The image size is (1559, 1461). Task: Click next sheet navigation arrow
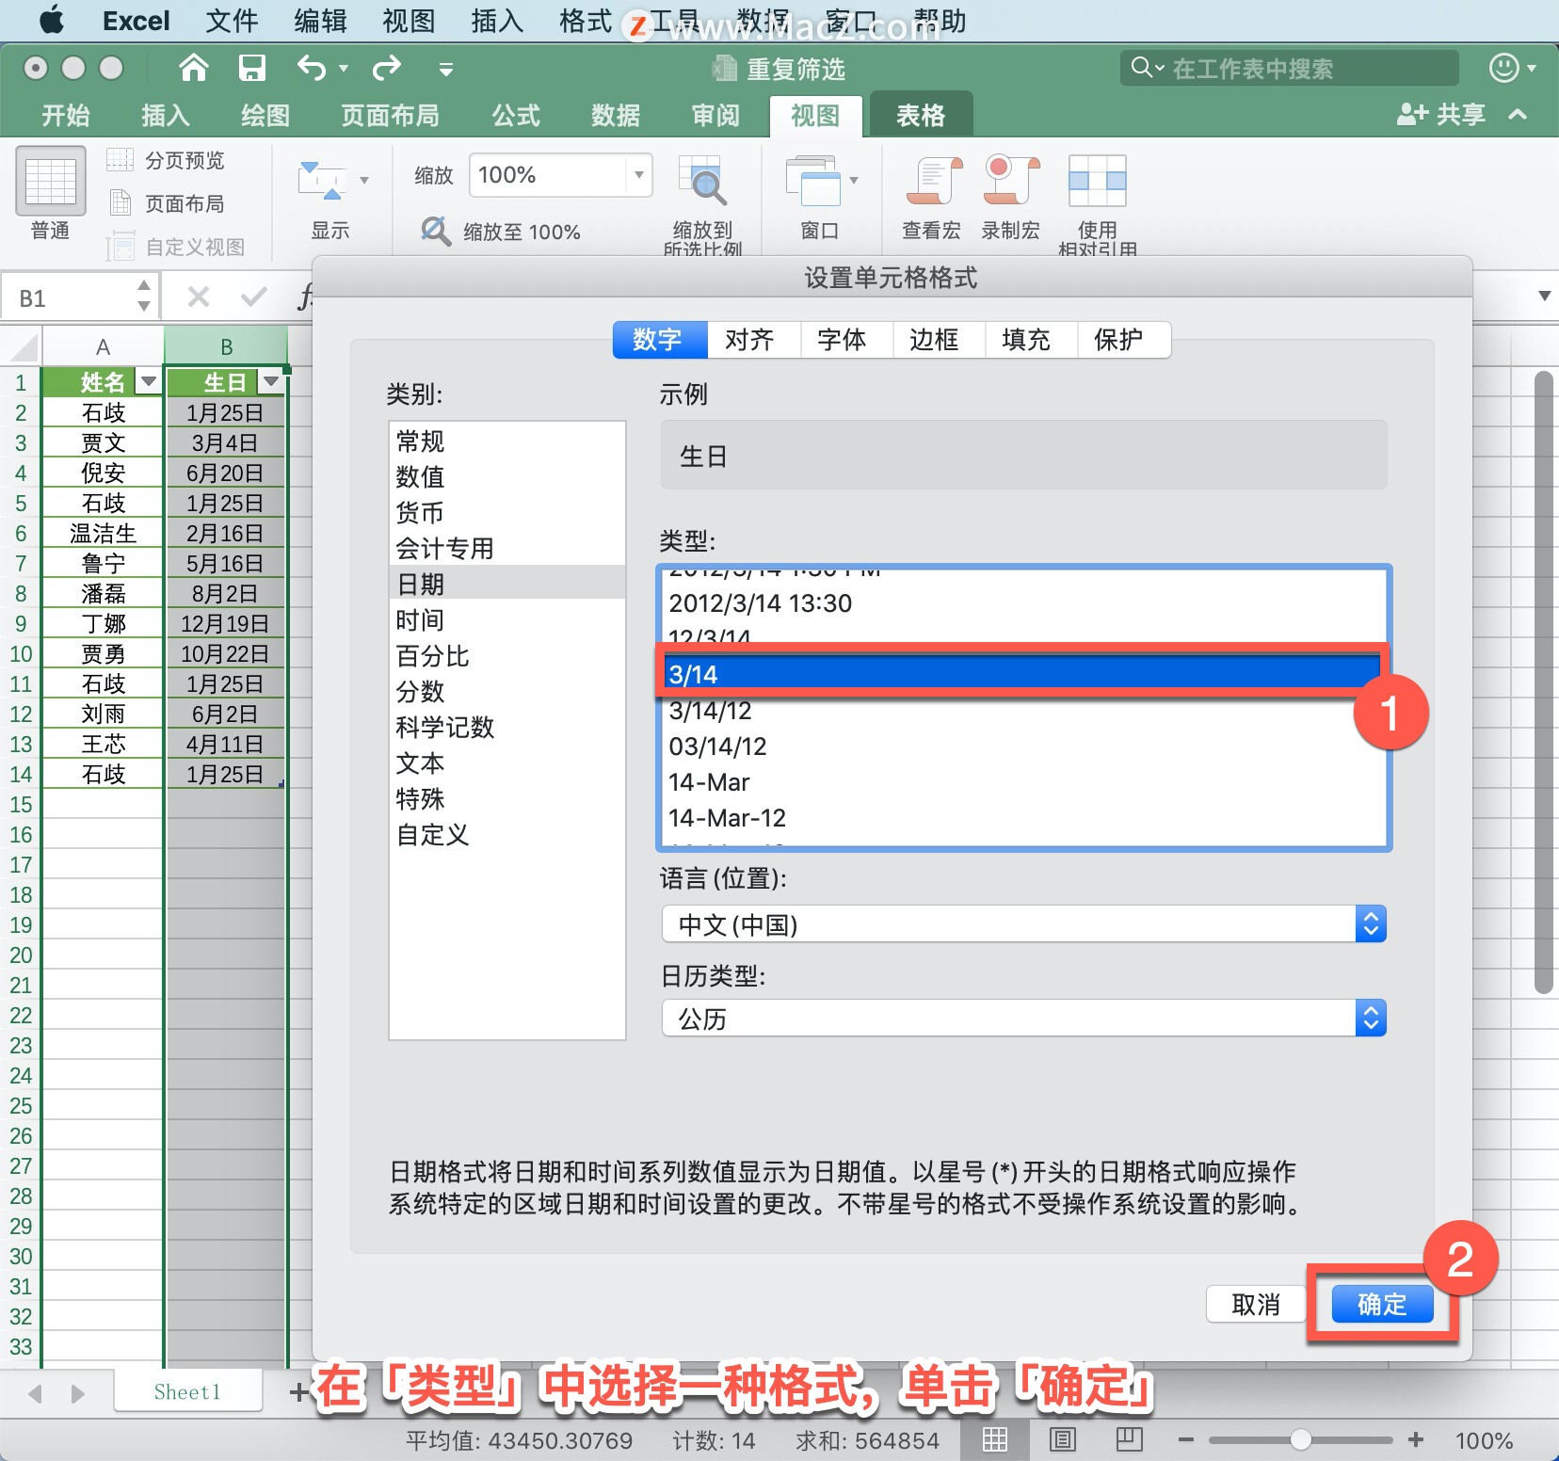tap(77, 1393)
